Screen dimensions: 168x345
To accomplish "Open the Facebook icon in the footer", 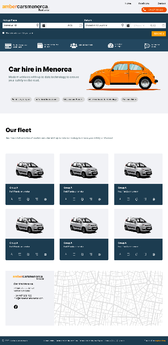I will pyautogui.click(x=16, y=307).
